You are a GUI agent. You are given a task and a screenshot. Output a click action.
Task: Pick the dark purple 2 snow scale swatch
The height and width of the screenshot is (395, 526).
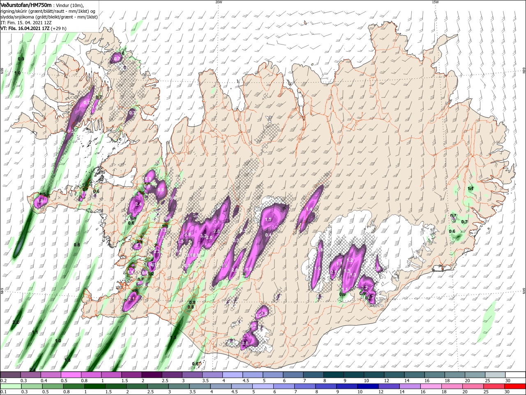pos(152,375)
